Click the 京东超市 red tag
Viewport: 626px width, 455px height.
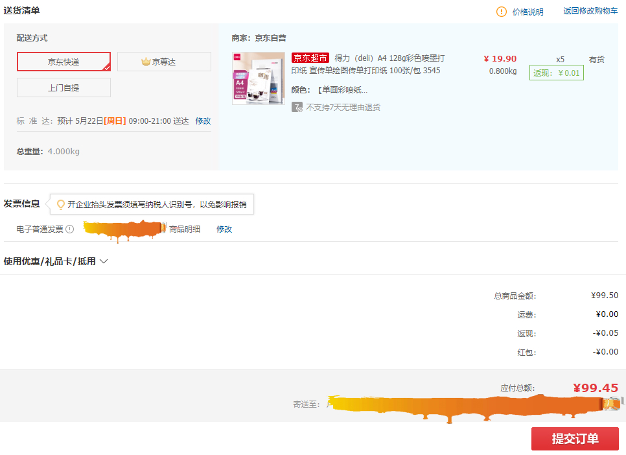[x=310, y=58]
